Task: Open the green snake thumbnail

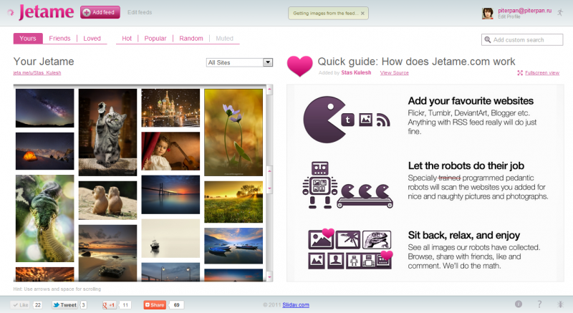Action: point(44,218)
